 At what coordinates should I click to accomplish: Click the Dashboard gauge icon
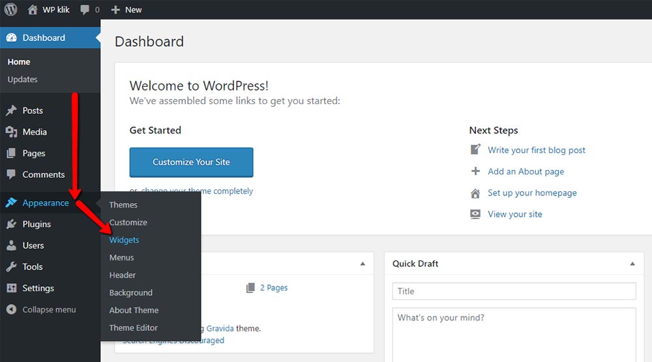coord(12,38)
